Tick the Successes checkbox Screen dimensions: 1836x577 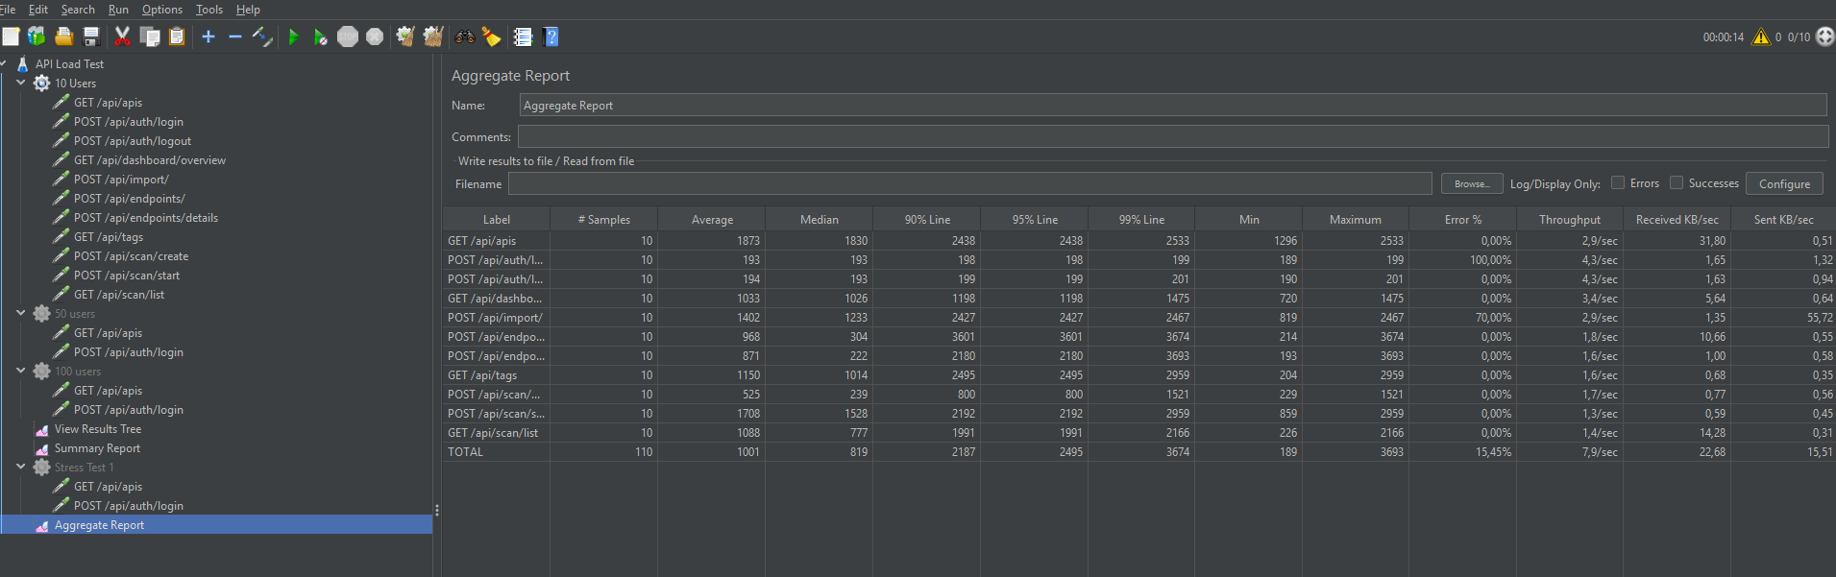tap(1677, 182)
